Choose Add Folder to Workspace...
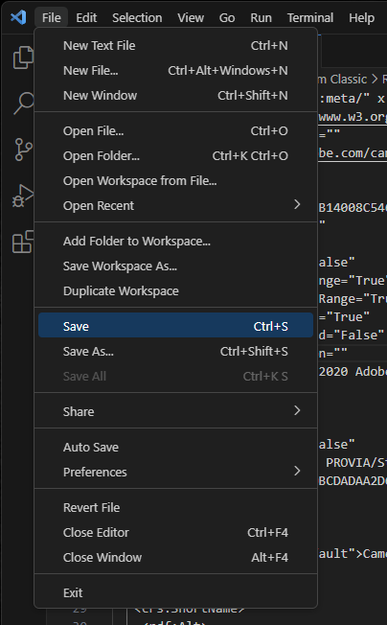The height and width of the screenshot is (625, 387). point(175,242)
